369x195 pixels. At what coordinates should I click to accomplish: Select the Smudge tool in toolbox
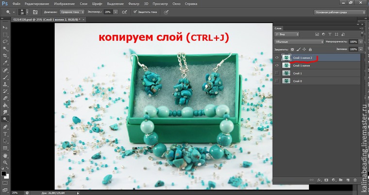click(5, 112)
